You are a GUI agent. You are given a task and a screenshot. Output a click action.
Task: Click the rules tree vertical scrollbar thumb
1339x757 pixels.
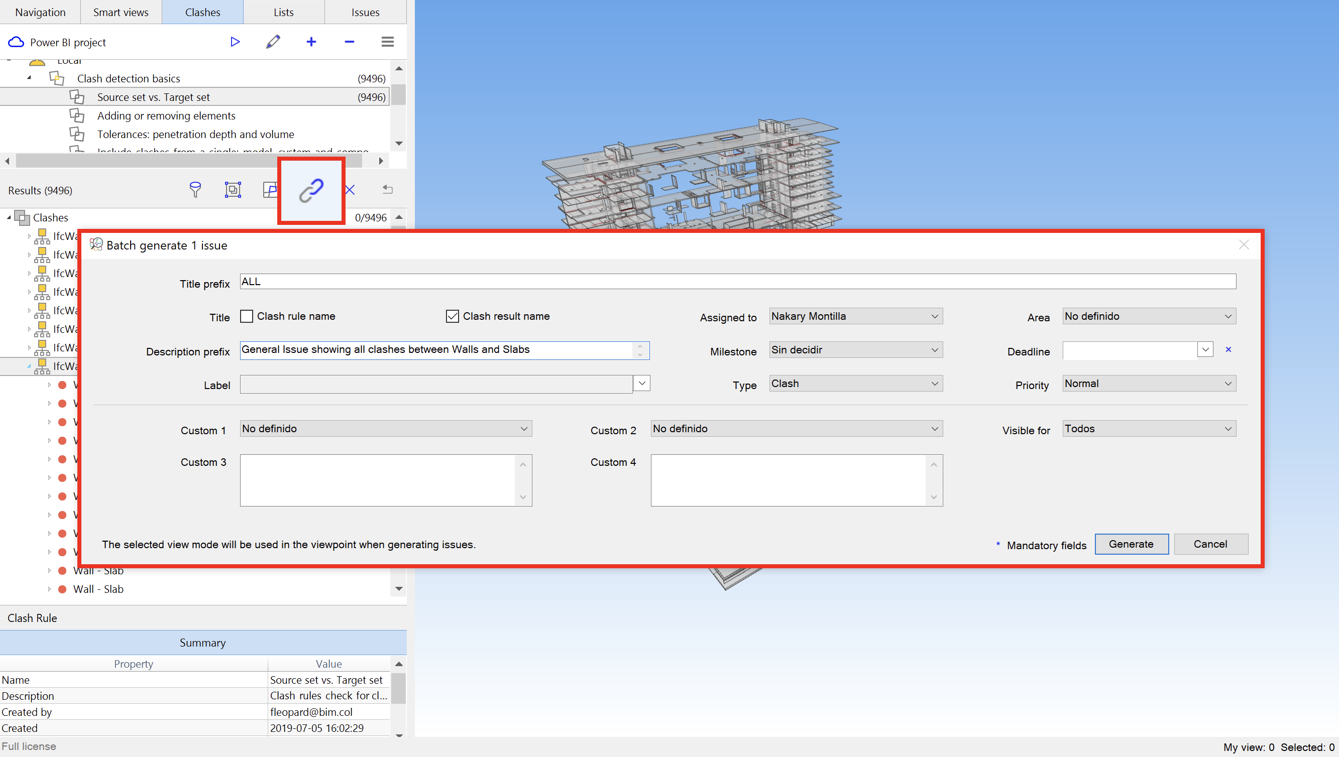click(398, 94)
